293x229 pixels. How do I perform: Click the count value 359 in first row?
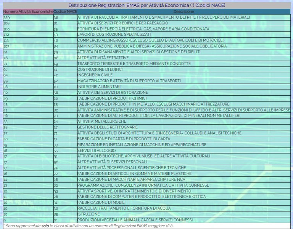tap(6, 18)
